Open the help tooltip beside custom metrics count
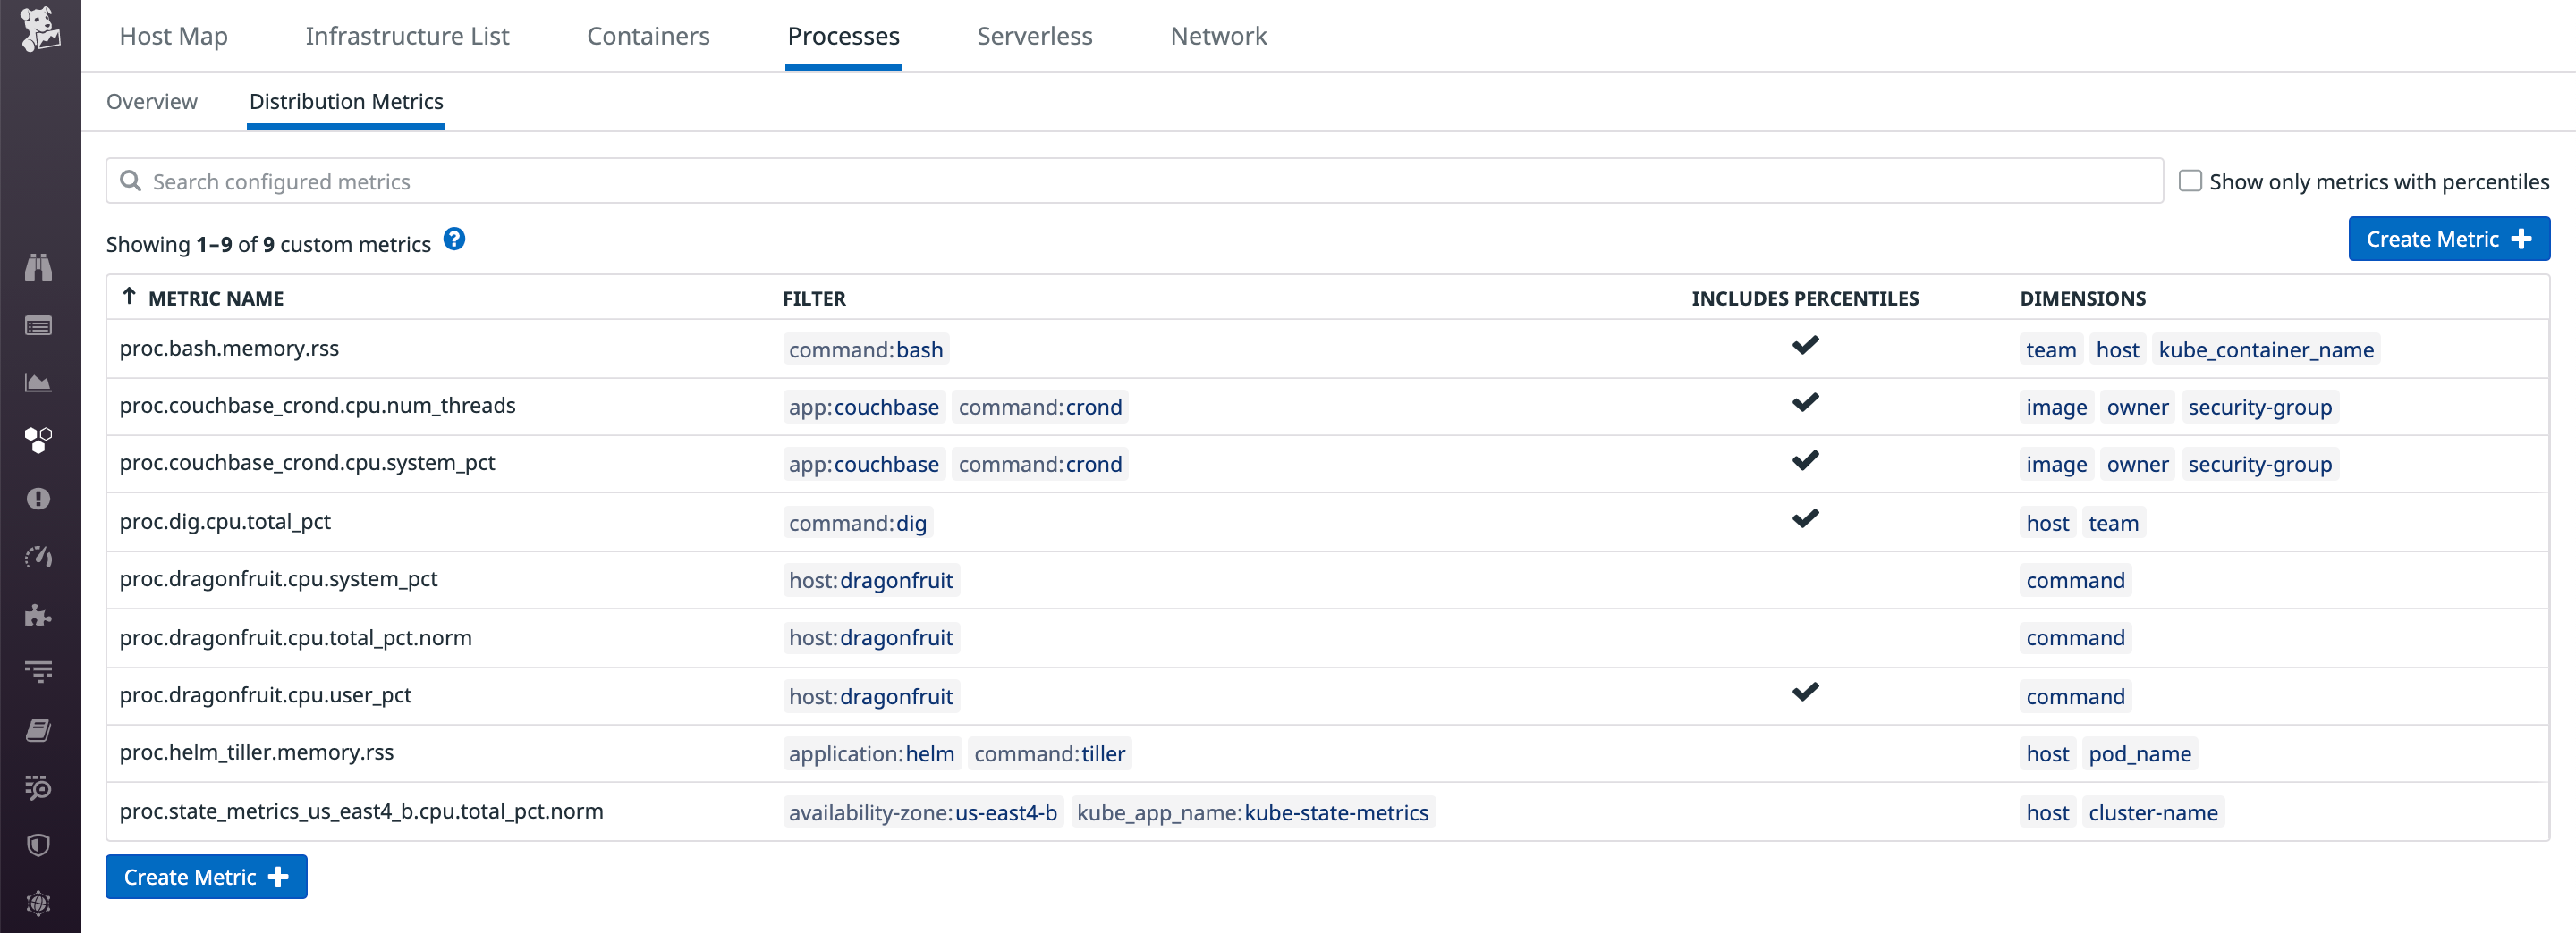 click(455, 240)
